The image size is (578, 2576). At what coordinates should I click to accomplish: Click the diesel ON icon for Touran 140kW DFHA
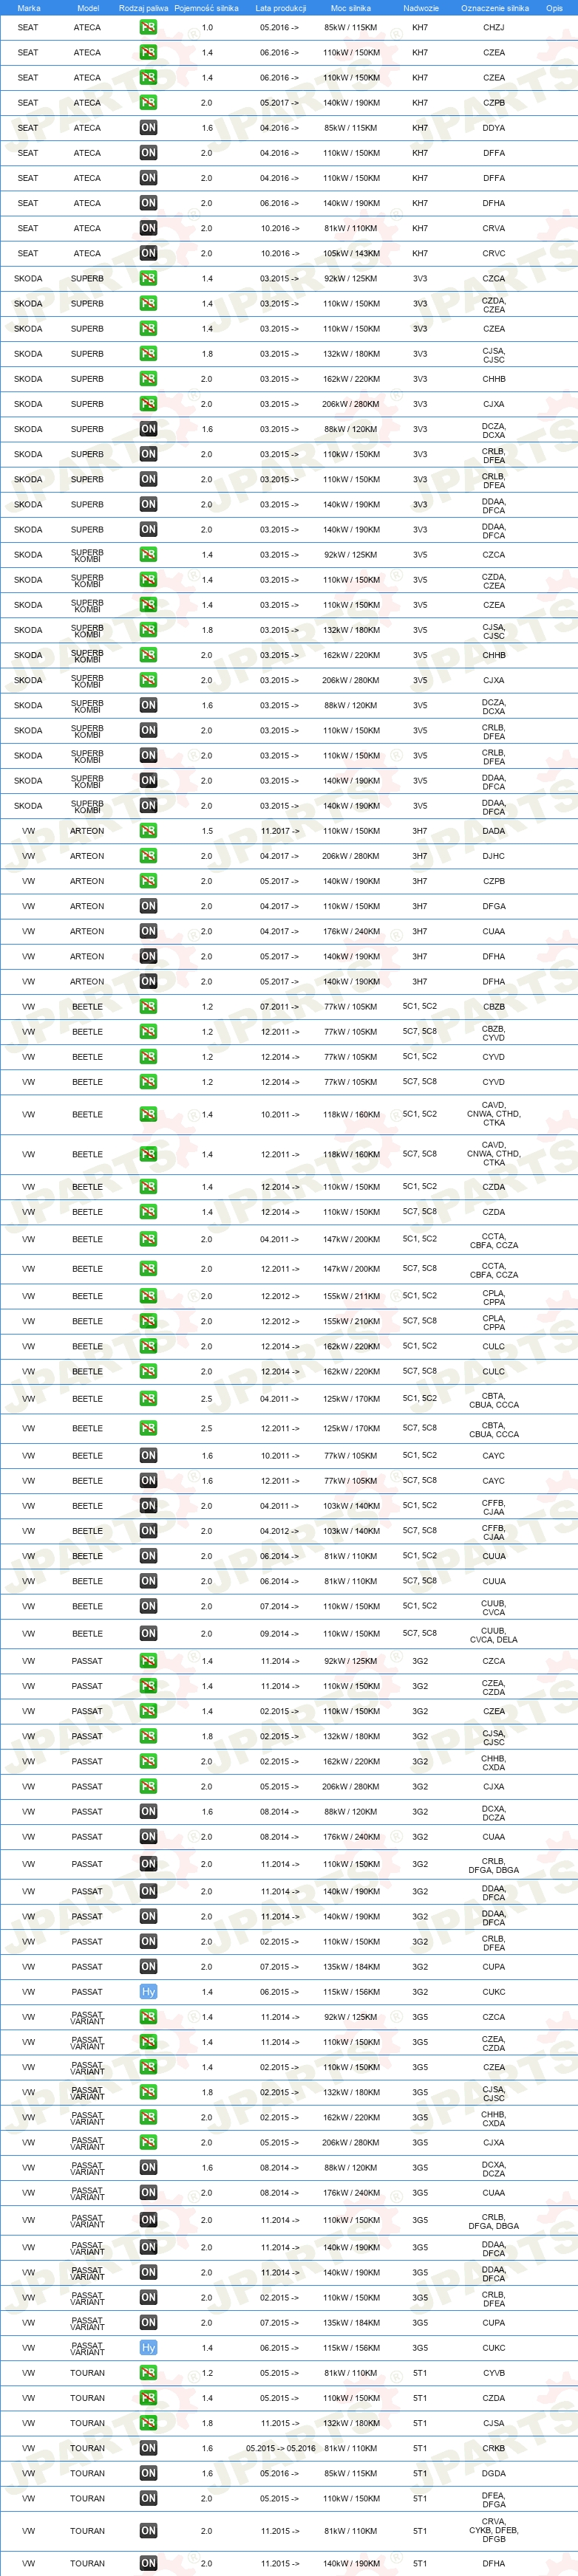pos(148,2563)
